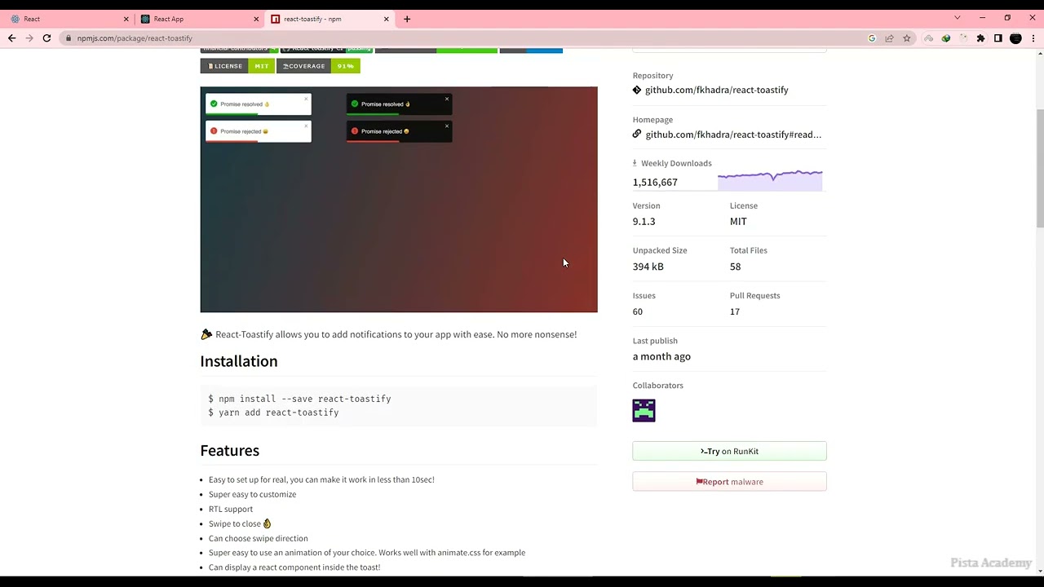Open the 17 pull requests link
Screen dimensions: 1044x587
[734, 311]
